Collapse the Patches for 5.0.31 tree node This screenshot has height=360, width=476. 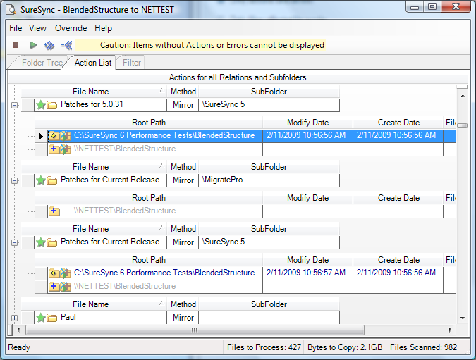click(14, 105)
